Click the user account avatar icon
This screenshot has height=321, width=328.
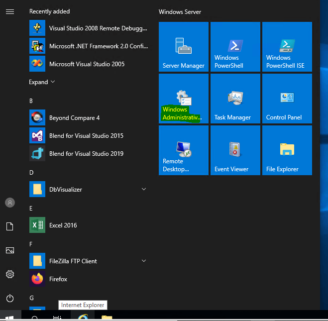(x=10, y=203)
